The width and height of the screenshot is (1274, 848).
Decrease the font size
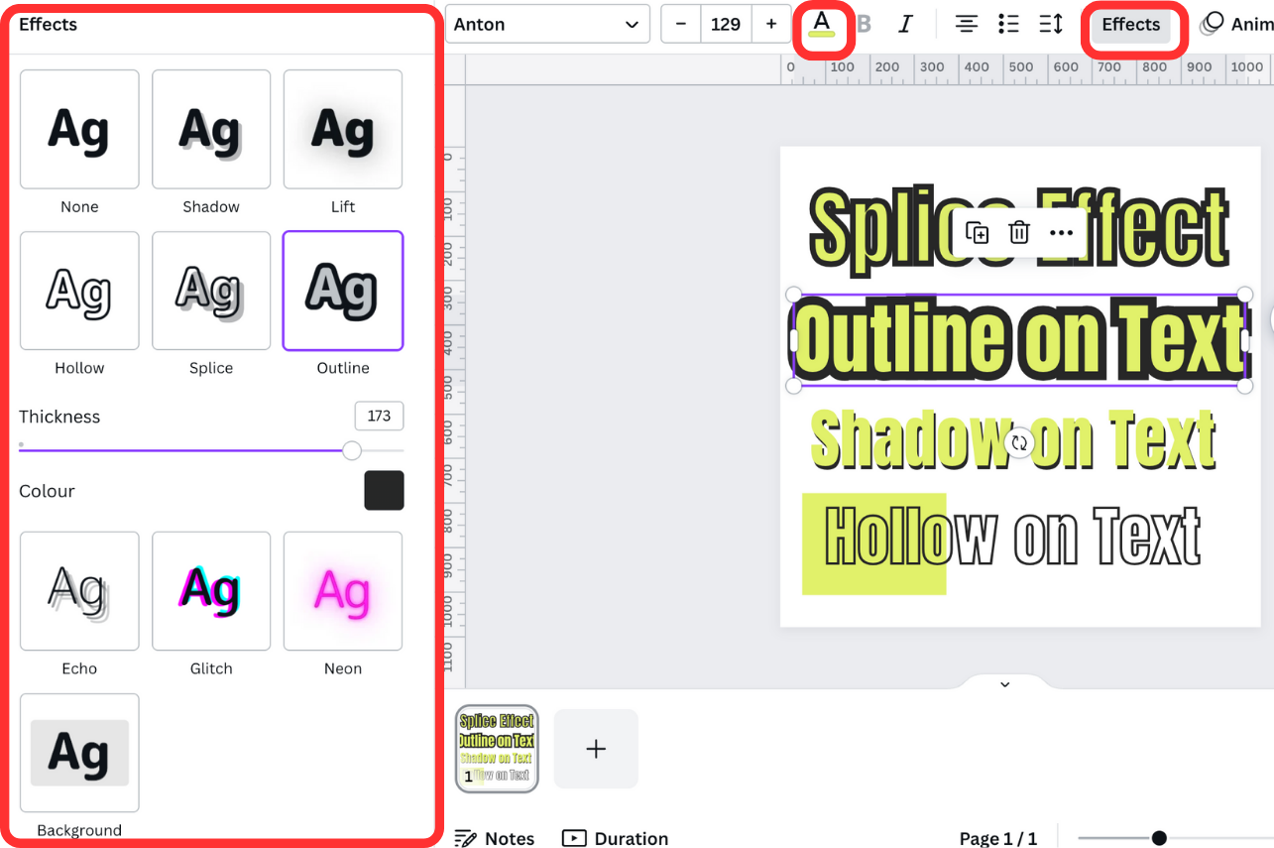(680, 24)
